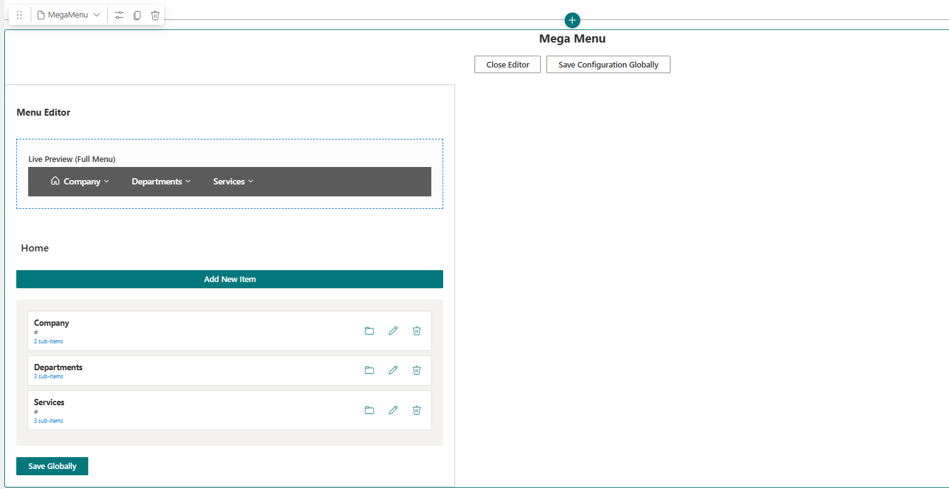Click the folder icon for Company item

tap(369, 331)
